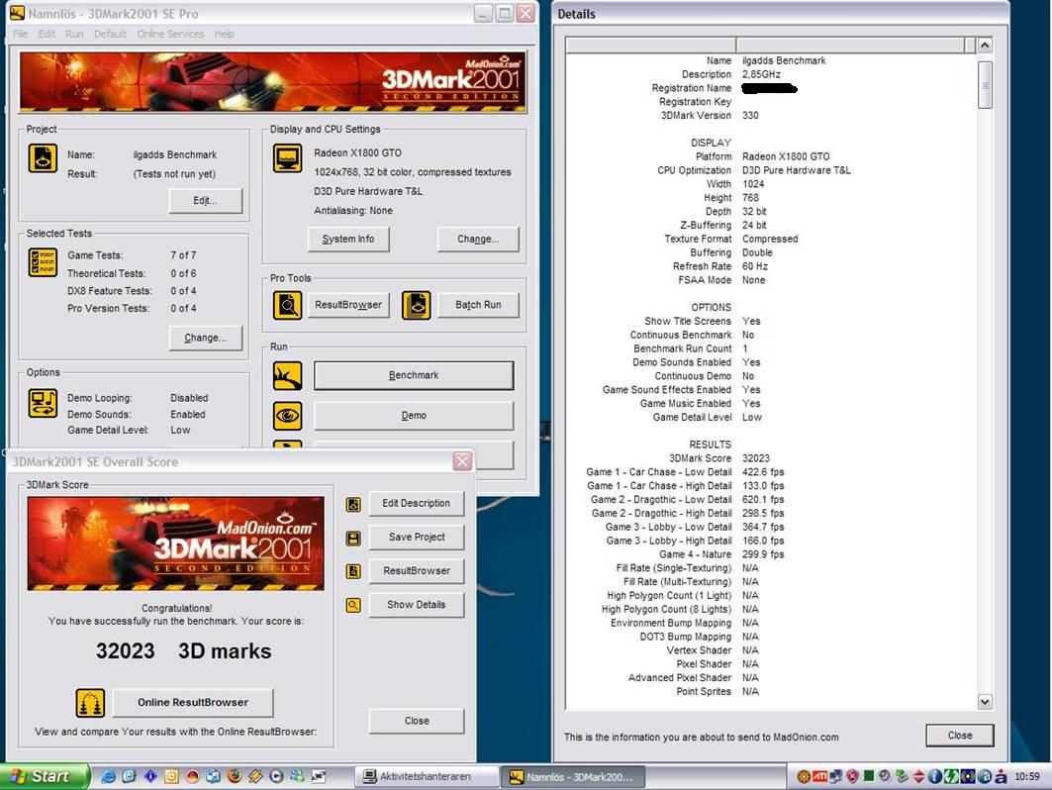The image size is (1052, 790).
Task: Click the Details list scroll-up arrow
Action: 985,46
